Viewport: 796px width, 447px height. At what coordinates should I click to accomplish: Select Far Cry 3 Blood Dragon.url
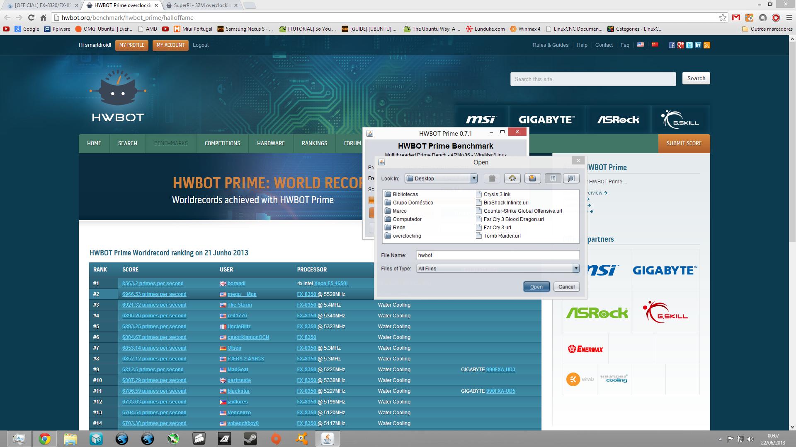[510, 219]
